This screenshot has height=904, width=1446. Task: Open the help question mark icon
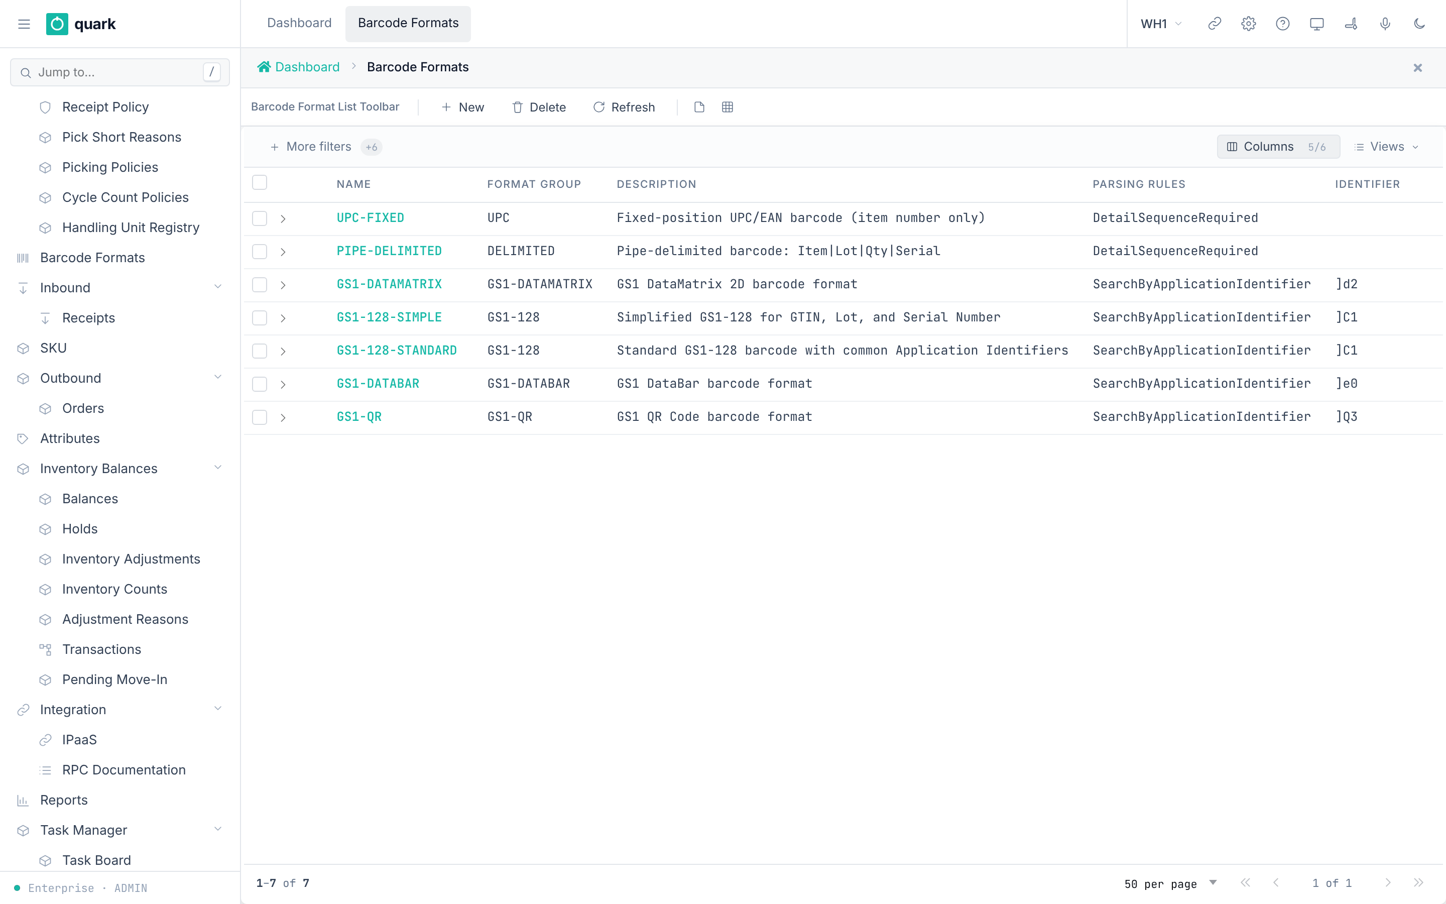1282,24
